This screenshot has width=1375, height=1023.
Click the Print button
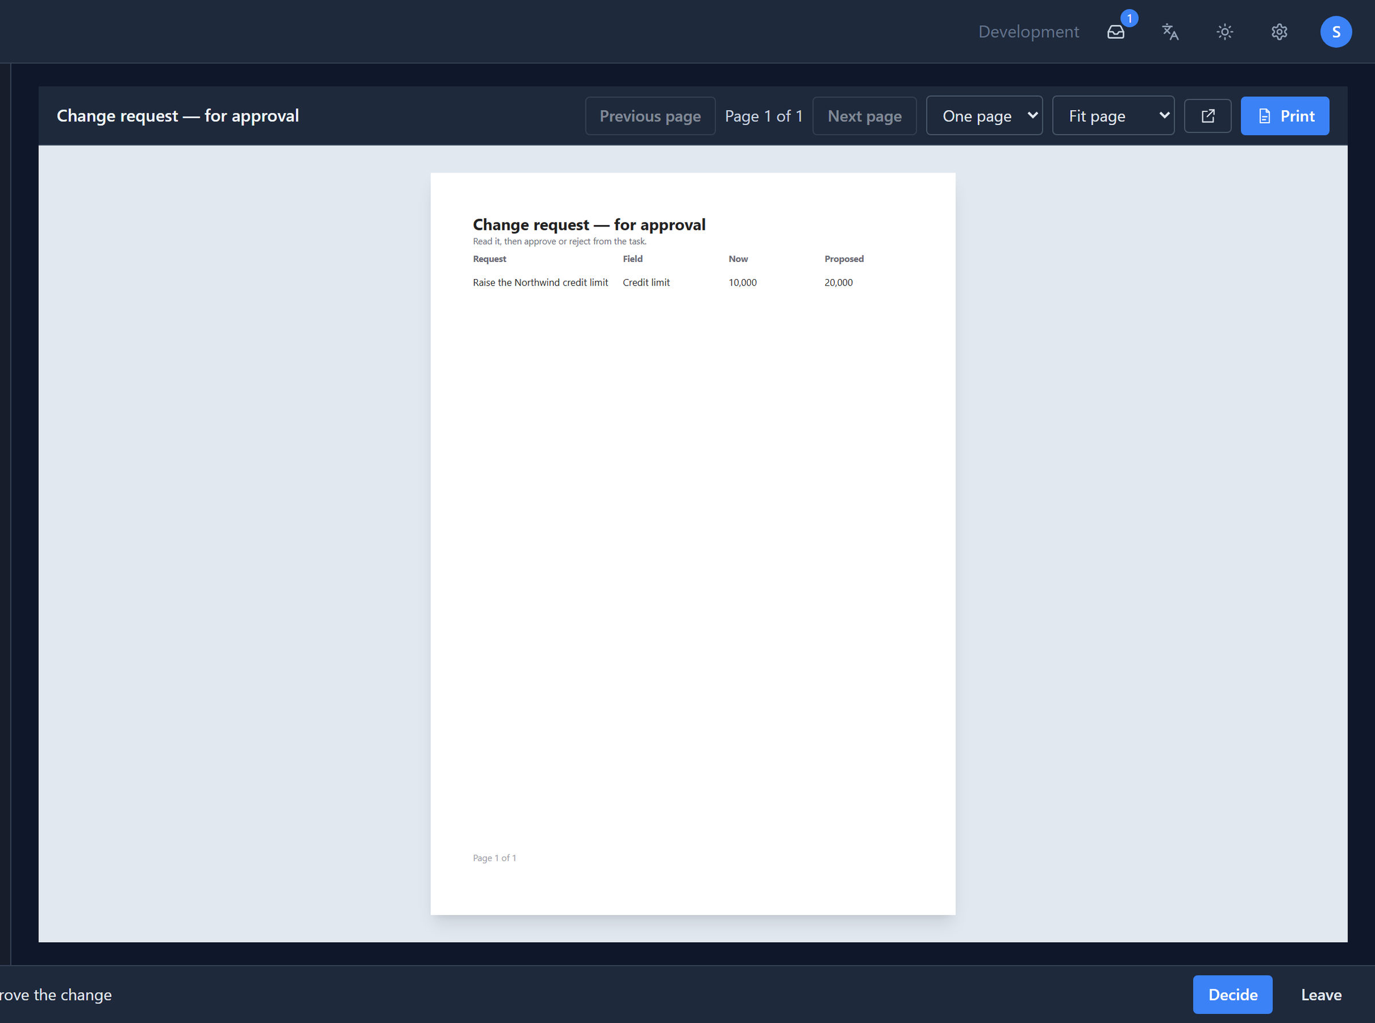1284,116
